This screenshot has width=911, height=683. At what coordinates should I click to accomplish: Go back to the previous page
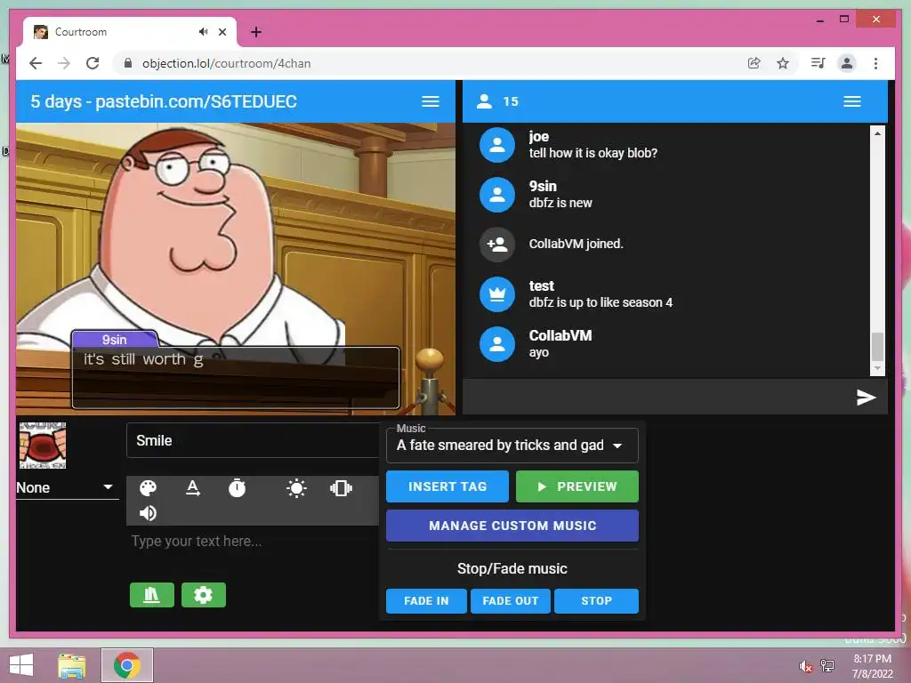36,63
